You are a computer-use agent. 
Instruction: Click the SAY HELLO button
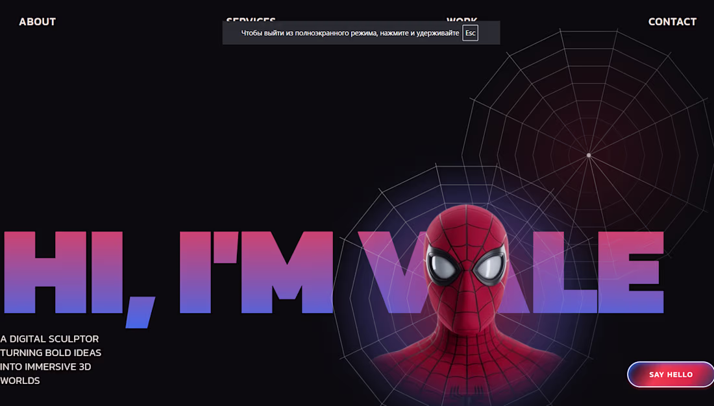click(x=671, y=375)
